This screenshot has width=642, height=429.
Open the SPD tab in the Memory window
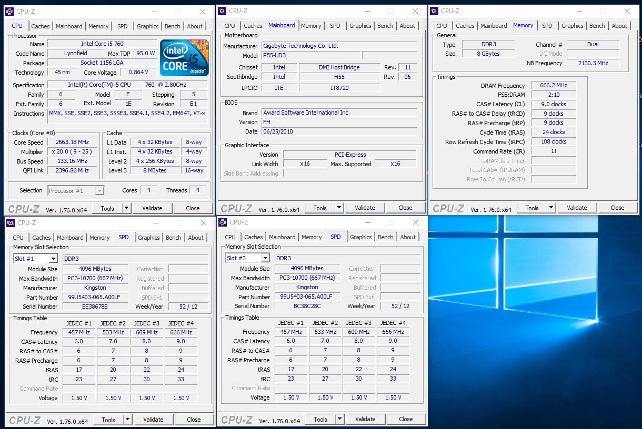click(x=547, y=26)
